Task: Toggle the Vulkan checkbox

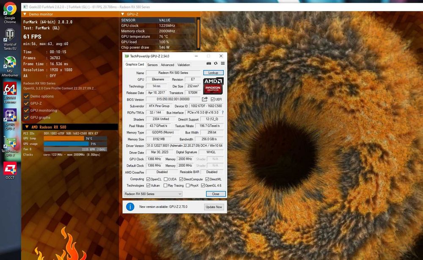Action: click(x=148, y=186)
